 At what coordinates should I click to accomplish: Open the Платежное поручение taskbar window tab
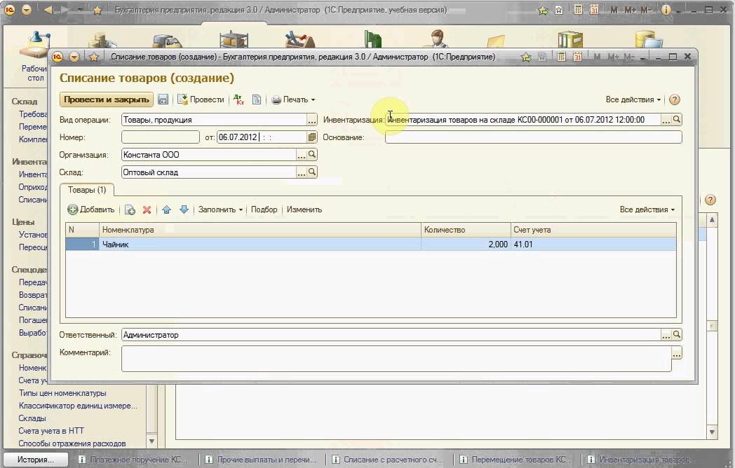pyautogui.click(x=132, y=460)
